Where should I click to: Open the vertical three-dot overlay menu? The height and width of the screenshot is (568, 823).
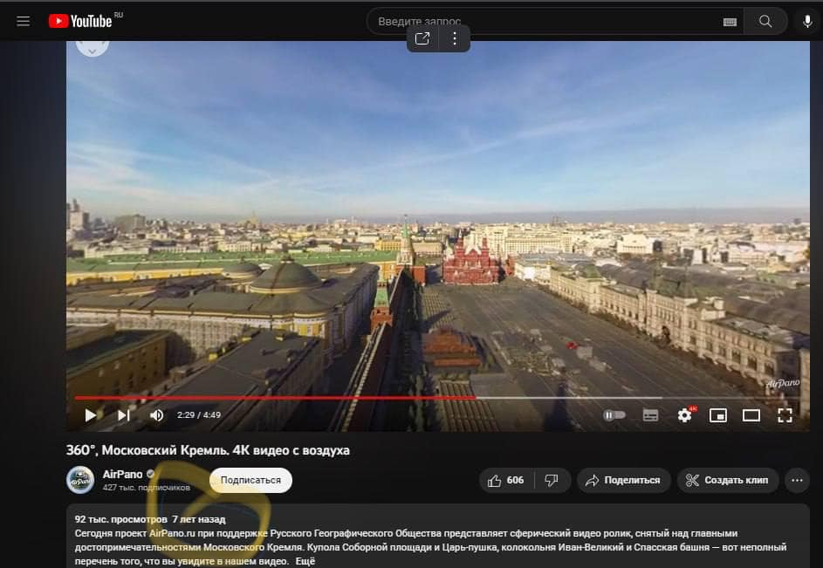[455, 38]
